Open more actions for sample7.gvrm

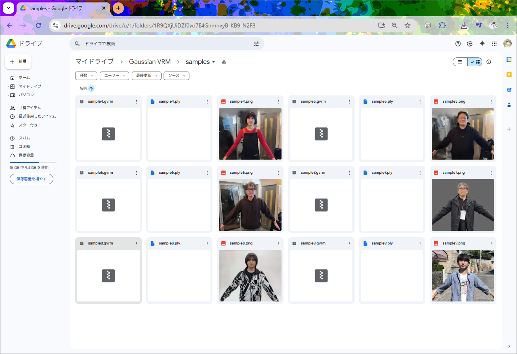click(x=349, y=173)
